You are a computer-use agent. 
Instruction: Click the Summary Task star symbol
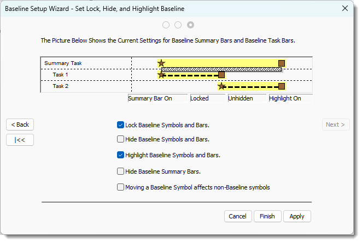point(161,63)
